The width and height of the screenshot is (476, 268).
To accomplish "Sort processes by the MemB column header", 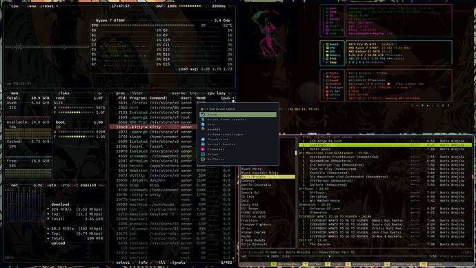I will [x=201, y=98].
